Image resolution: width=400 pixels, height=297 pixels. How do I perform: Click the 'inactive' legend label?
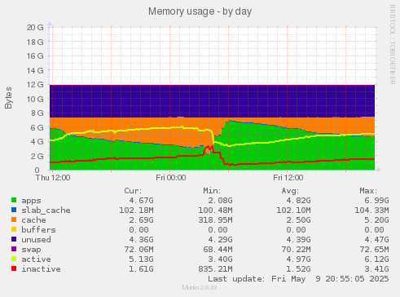tap(41, 269)
